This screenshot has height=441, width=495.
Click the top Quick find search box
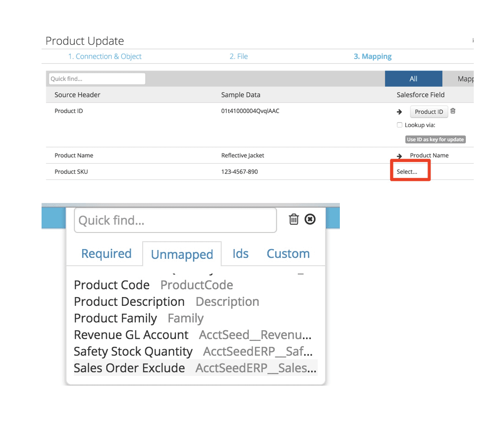[96, 78]
